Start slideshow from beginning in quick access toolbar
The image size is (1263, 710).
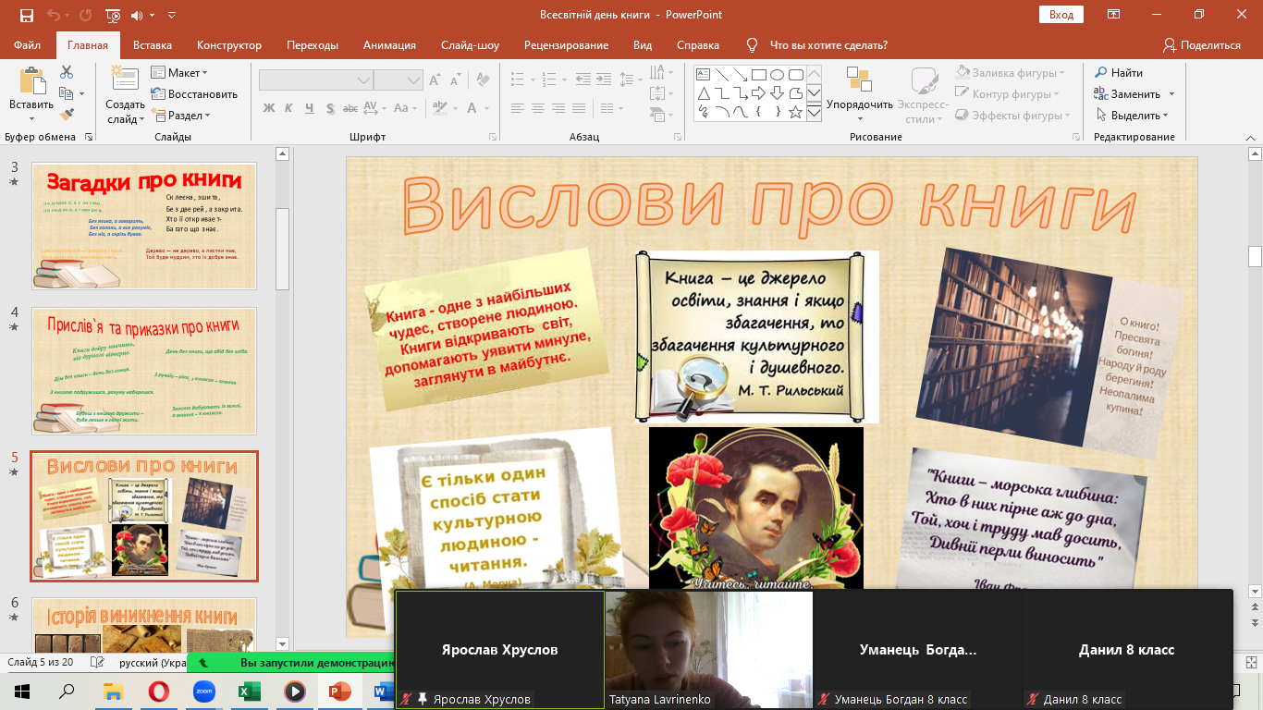pyautogui.click(x=113, y=15)
